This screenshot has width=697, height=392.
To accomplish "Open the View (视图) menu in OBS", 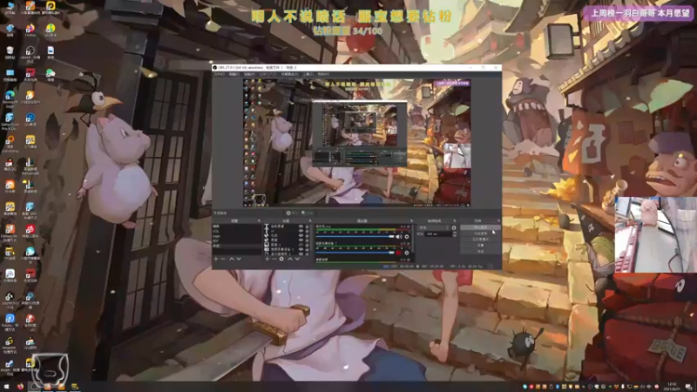I will (x=249, y=74).
